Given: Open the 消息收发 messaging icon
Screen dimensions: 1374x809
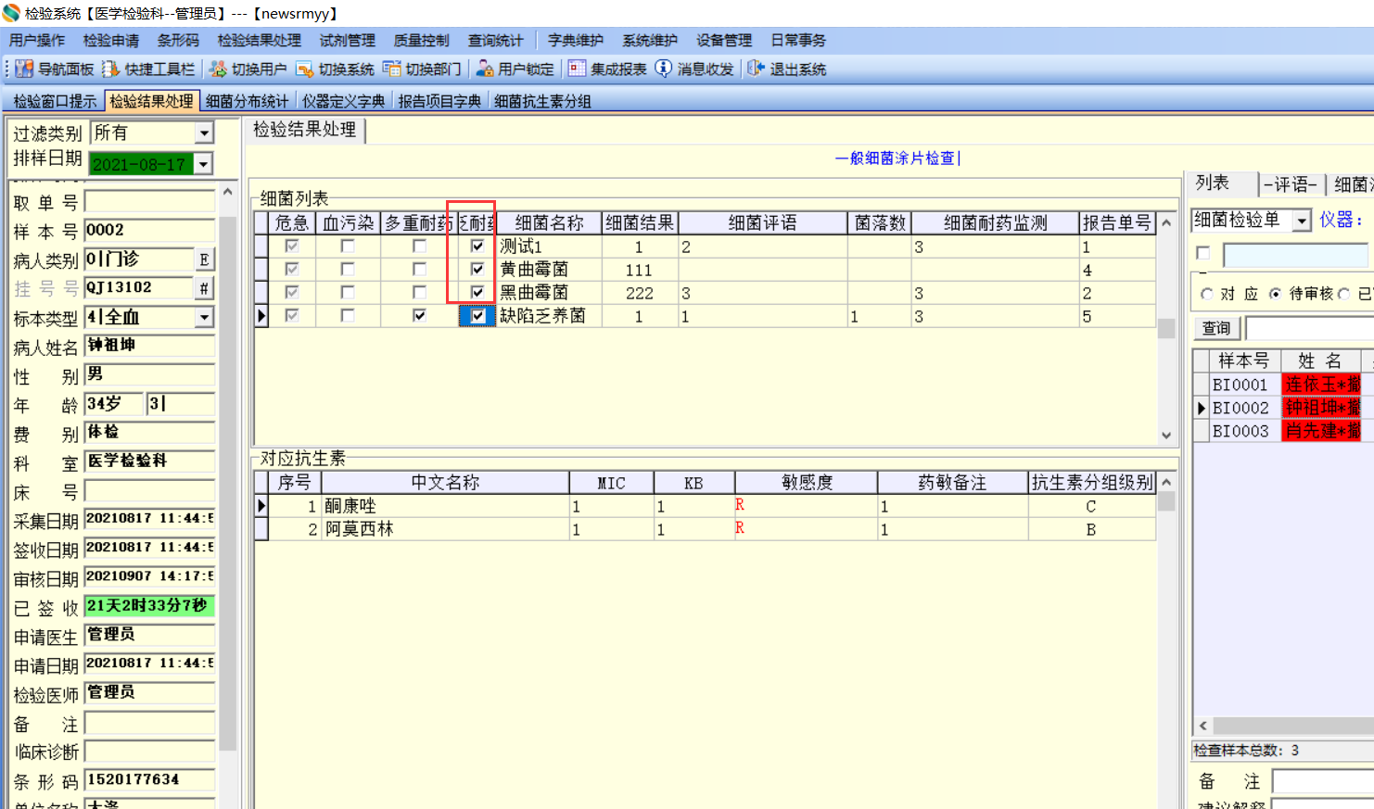Looking at the screenshot, I should point(664,69).
